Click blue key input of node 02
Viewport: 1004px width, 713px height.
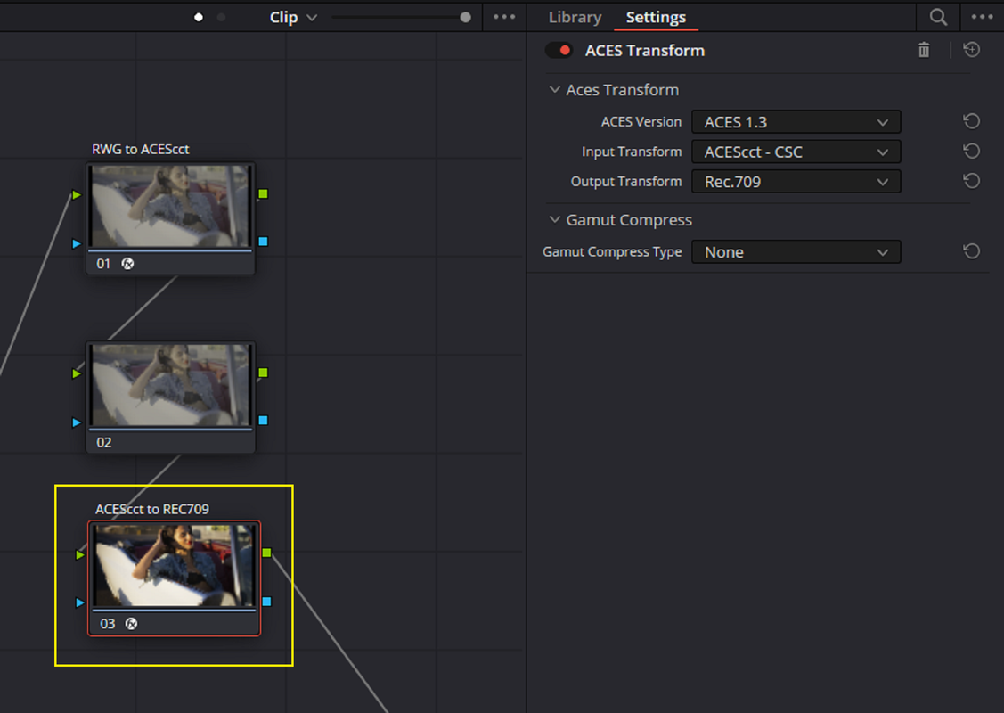coord(77,422)
